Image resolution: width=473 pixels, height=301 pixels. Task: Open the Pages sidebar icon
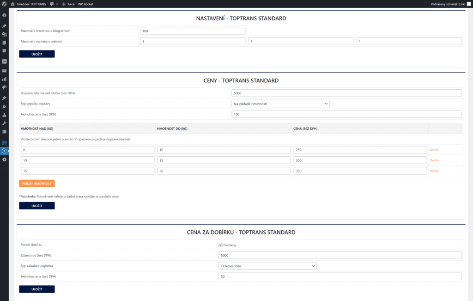coord(4,43)
